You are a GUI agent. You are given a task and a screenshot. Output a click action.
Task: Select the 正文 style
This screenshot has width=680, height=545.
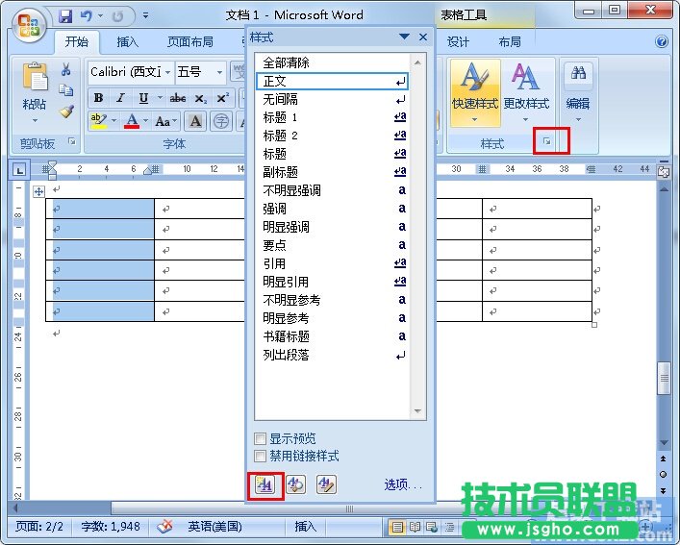(332, 81)
